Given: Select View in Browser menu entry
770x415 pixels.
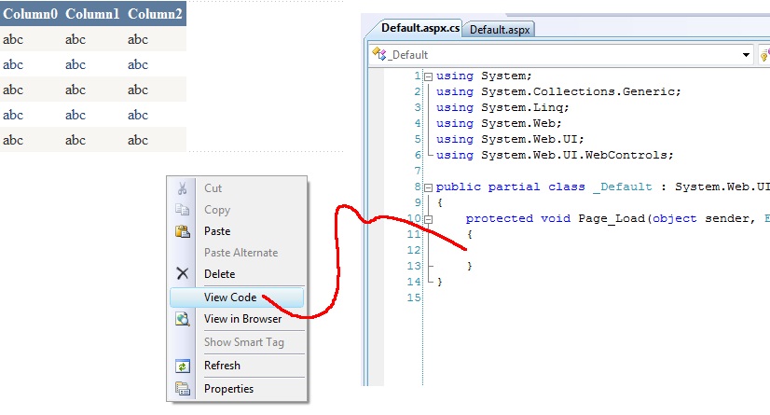Looking at the screenshot, I should pyautogui.click(x=242, y=319).
